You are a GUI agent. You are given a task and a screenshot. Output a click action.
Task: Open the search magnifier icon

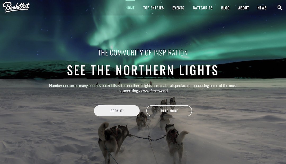click(280, 7)
